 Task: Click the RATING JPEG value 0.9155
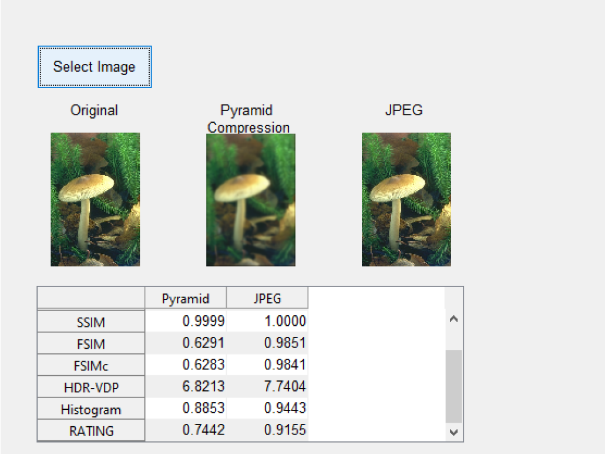285,430
